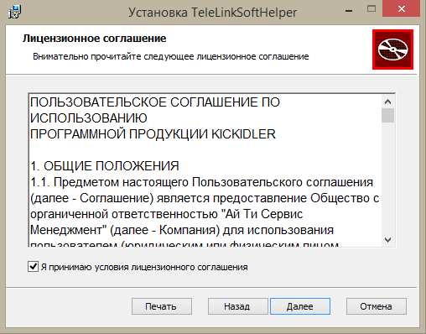Click the red disc logo image
This screenshot has height=334, width=426.
pos(392,50)
